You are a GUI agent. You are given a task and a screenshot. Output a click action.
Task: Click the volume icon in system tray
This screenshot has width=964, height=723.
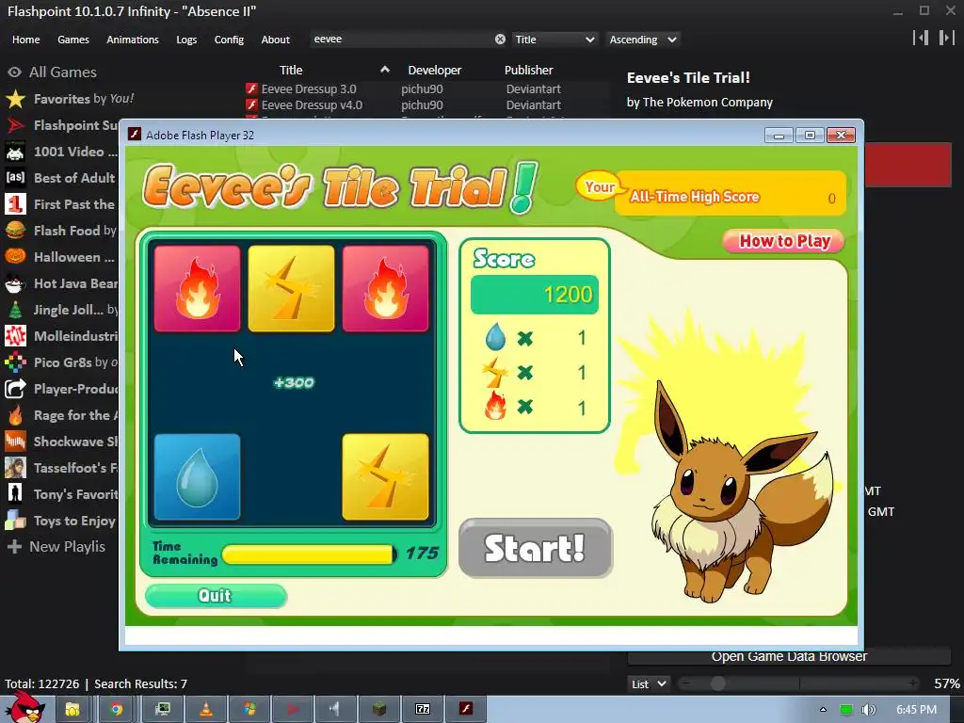click(x=868, y=710)
